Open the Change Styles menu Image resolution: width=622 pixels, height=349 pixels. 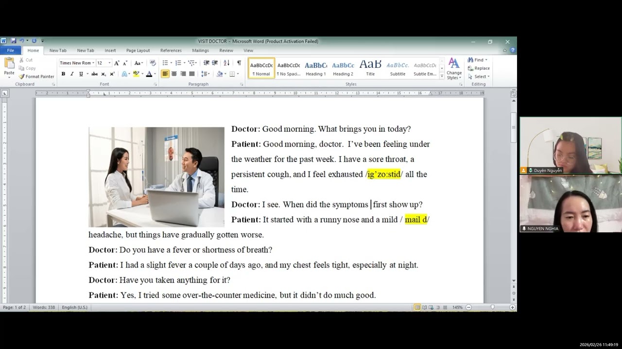coord(454,69)
